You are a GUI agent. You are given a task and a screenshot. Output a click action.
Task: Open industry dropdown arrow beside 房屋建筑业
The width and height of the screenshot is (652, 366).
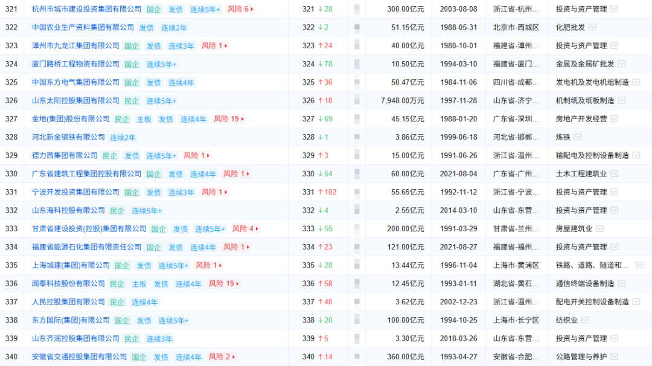click(599, 229)
